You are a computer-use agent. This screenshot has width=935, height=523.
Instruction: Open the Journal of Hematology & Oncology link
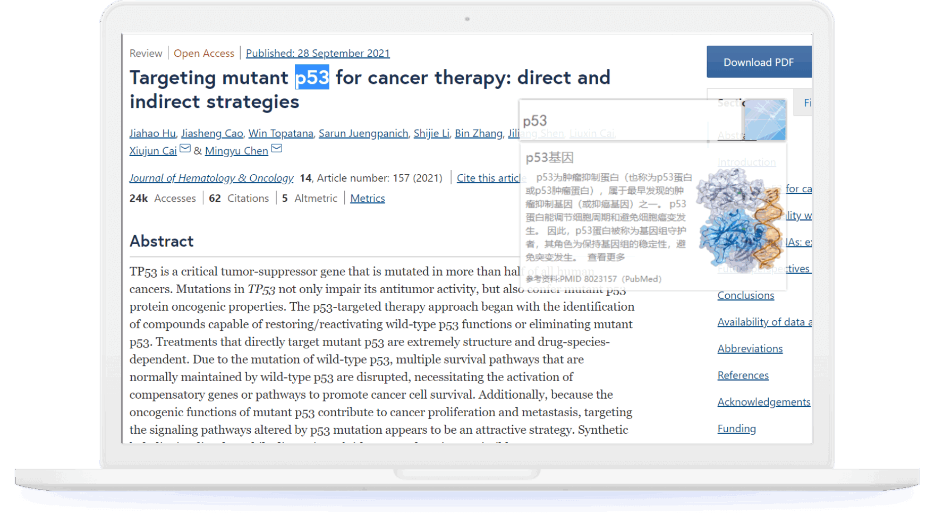(211, 178)
